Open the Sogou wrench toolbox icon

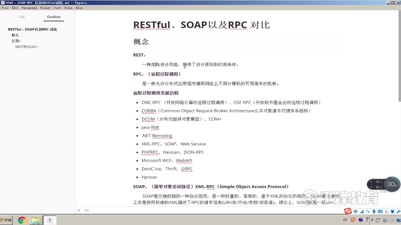pyautogui.click(x=398, y=212)
